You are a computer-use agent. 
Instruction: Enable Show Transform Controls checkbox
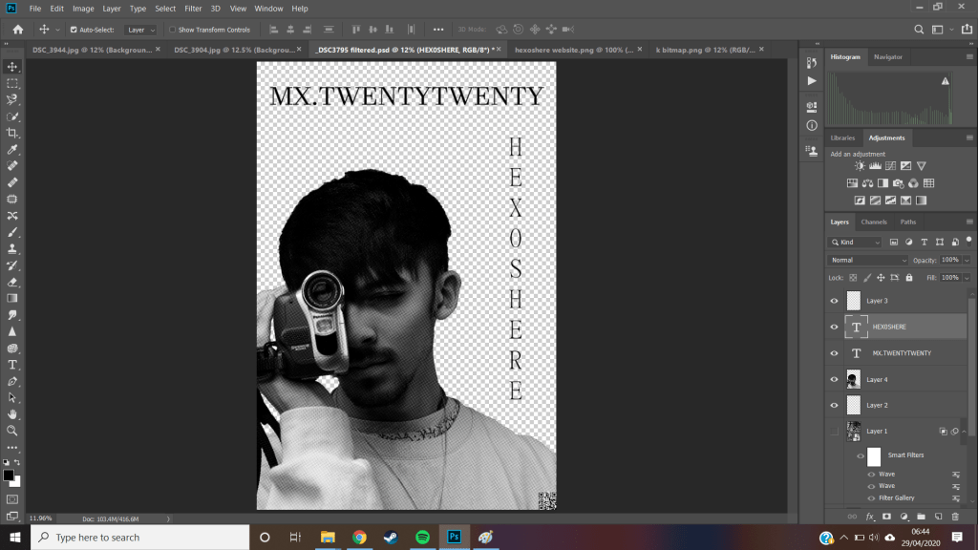(173, 30)
